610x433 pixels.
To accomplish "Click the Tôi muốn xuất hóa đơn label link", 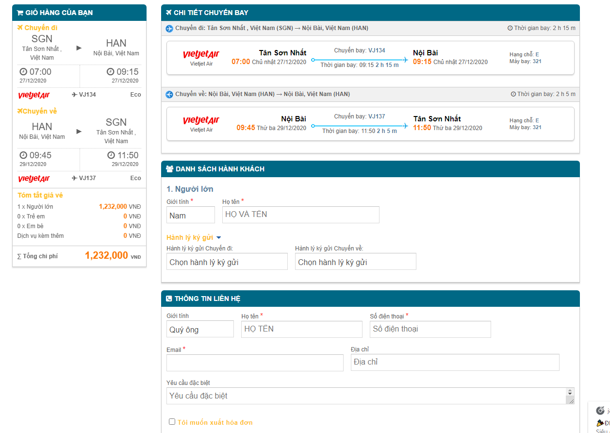I will coord(215,422).
